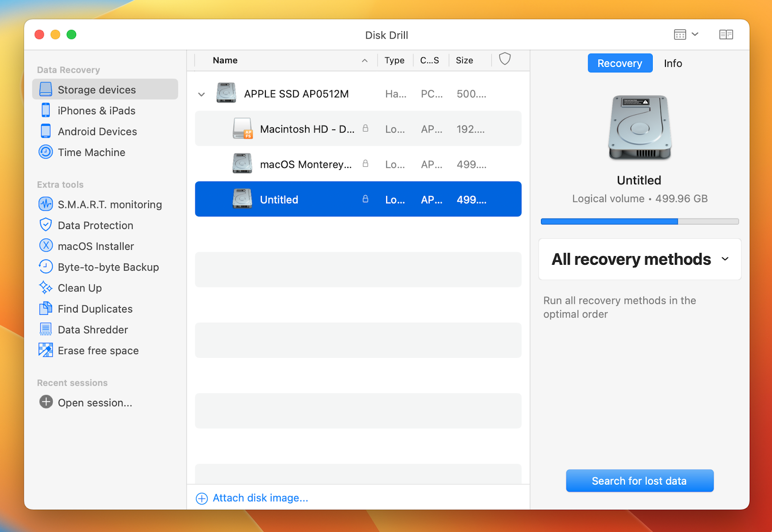Screen dimensions: 772x532
Task: Click the shield protection column header
Action: click(505, 59)
